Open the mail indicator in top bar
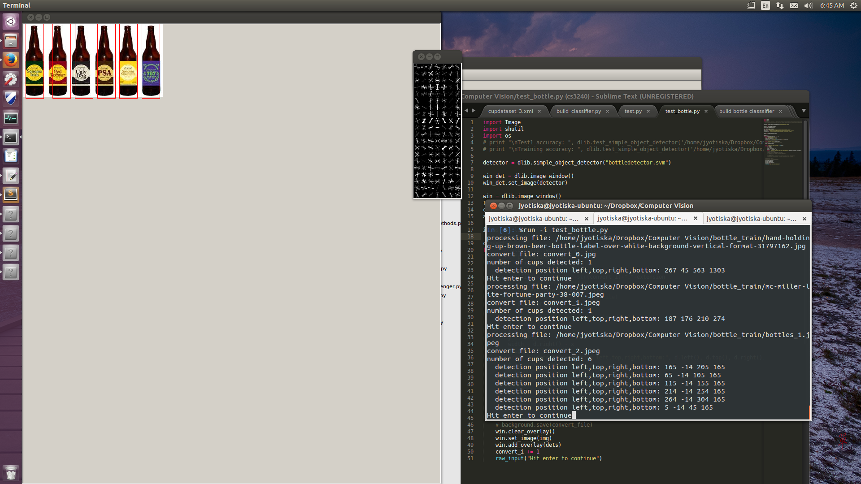Screen dimensions: 861x484 [794, 5]
